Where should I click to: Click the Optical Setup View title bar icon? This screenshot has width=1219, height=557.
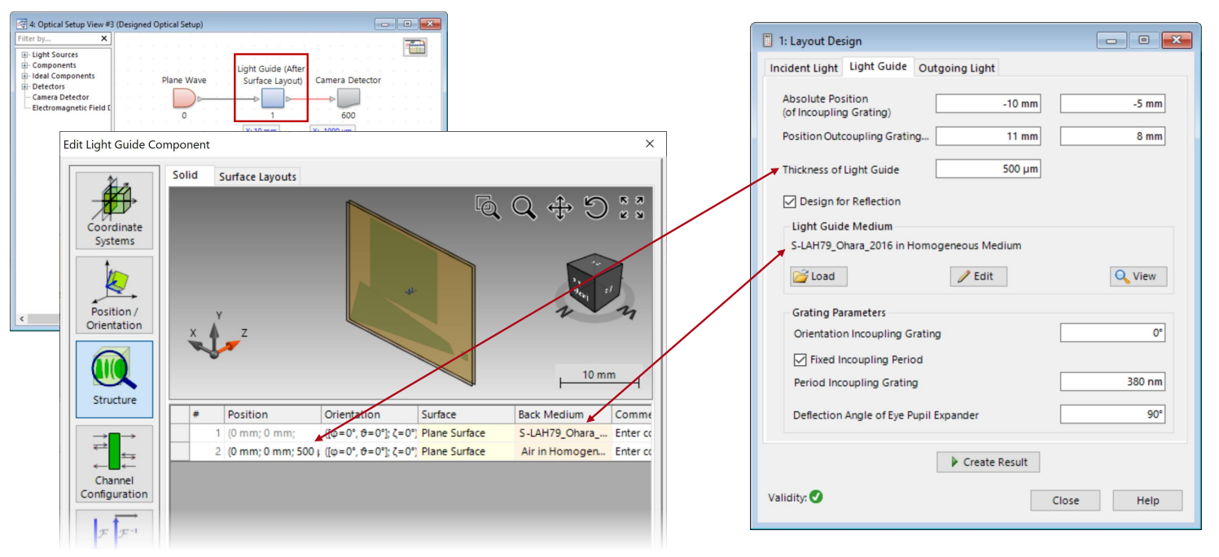point(21,24)
